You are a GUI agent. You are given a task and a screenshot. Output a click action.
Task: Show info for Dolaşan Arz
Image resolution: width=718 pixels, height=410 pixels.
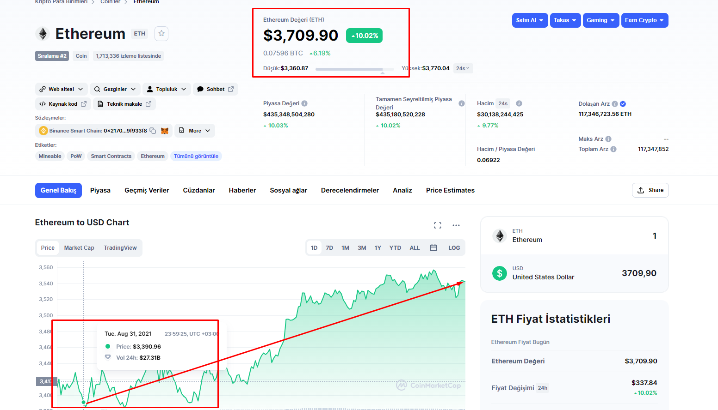click(615, 104)
